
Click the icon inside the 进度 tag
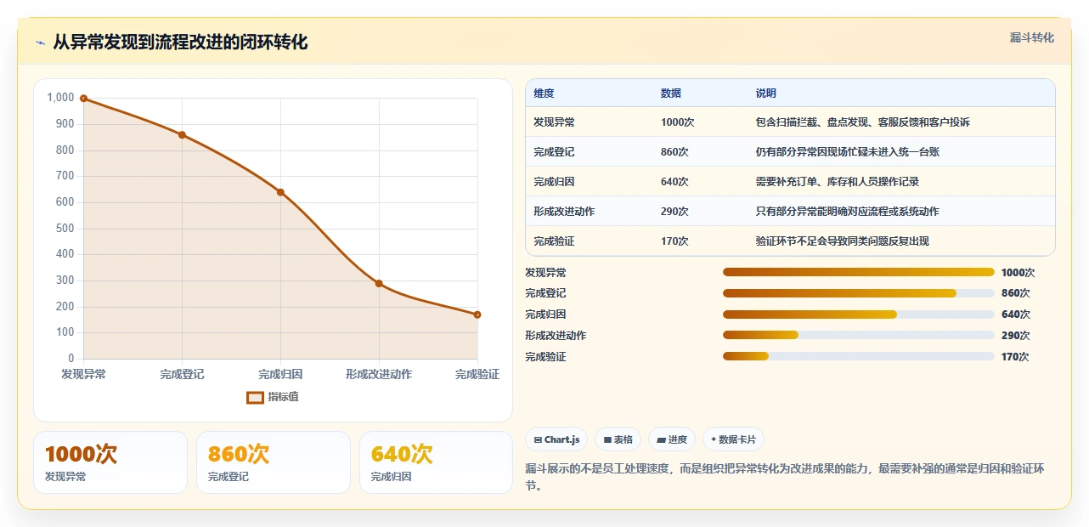[662, 440]
